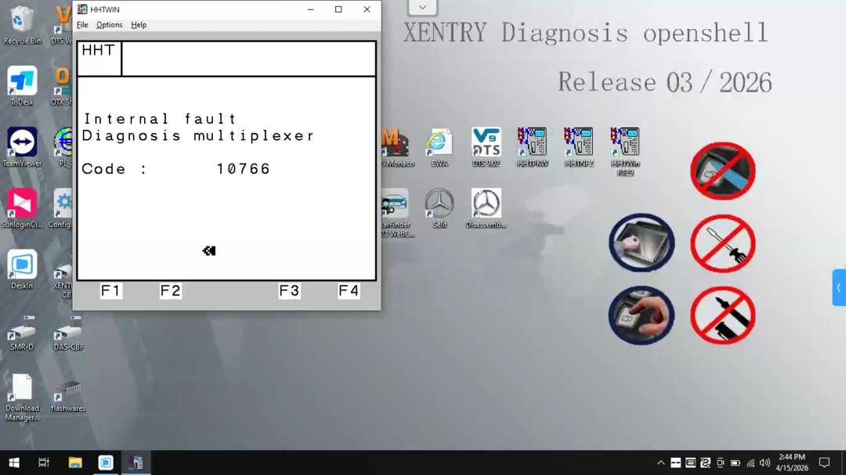Click the back arrow symbol in HHT display
The image size is (846, 475).
tap(209, 250)
